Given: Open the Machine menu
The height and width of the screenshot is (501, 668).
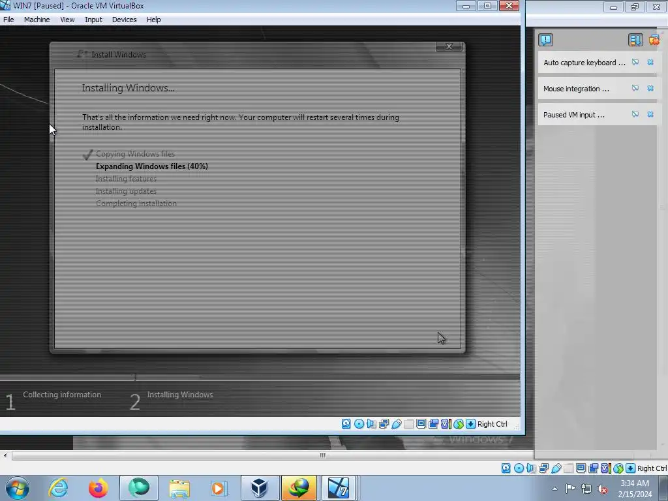Looking at the screenshot, I should click(37, 20).
